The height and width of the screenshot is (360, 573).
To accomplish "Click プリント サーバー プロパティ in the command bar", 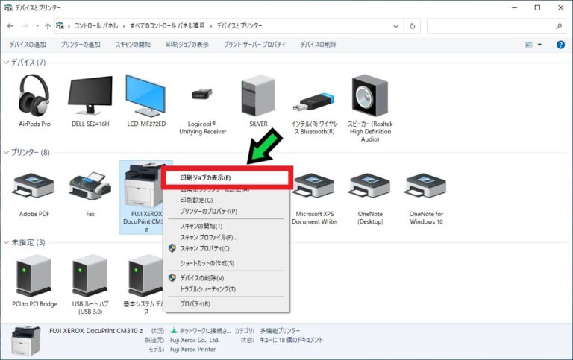I will click(254, 45).
